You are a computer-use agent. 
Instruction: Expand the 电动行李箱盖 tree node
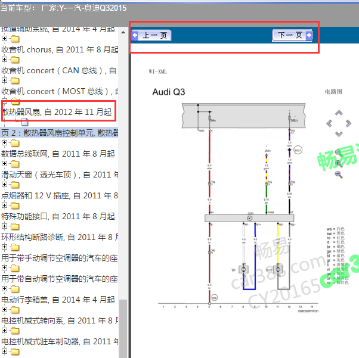click(x=4, y=289)
